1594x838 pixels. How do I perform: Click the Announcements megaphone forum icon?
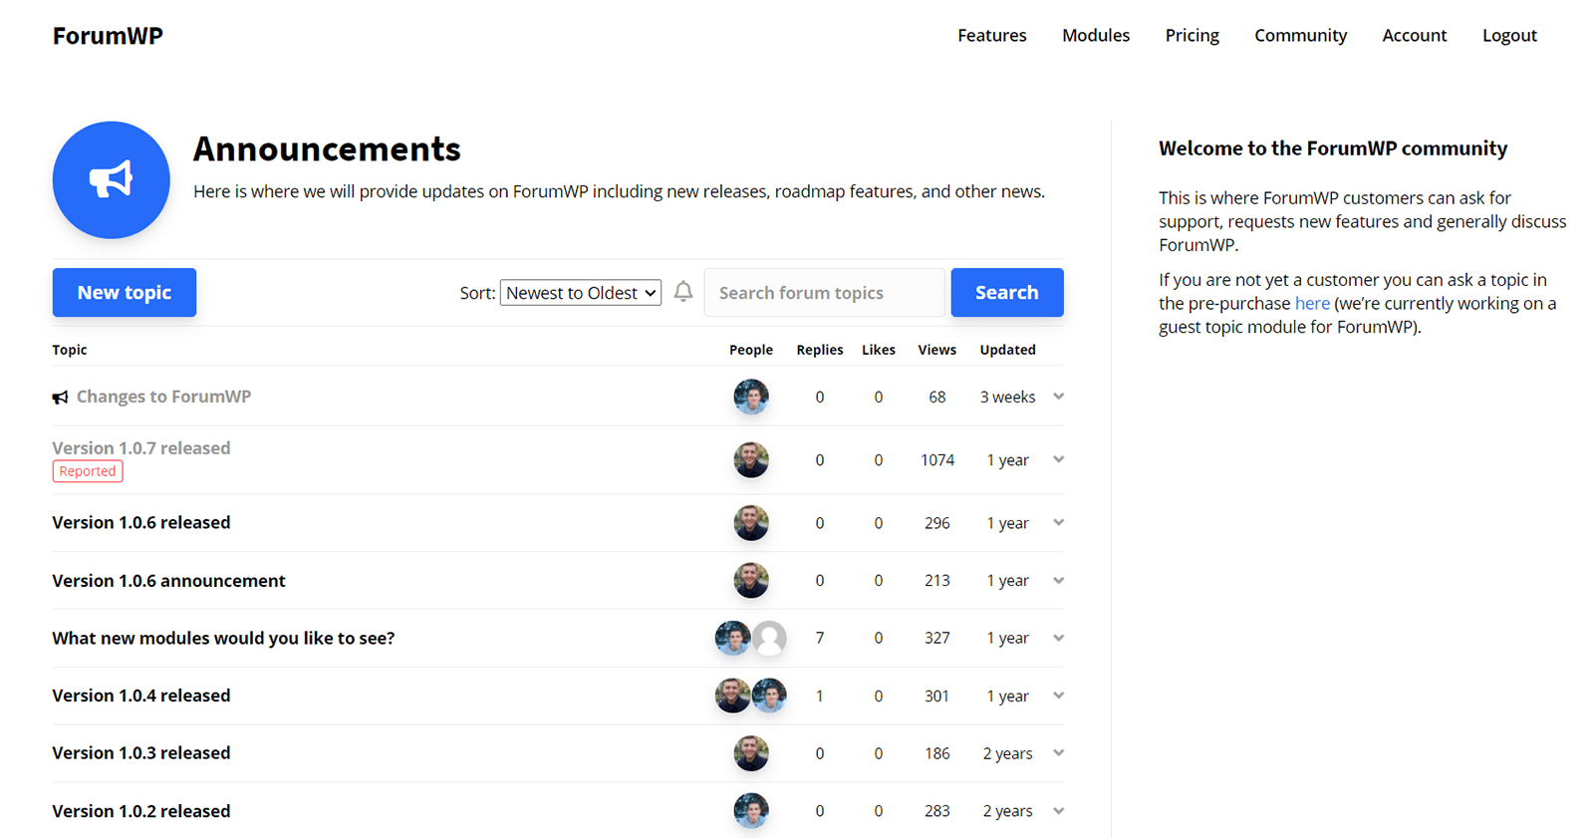111,180
